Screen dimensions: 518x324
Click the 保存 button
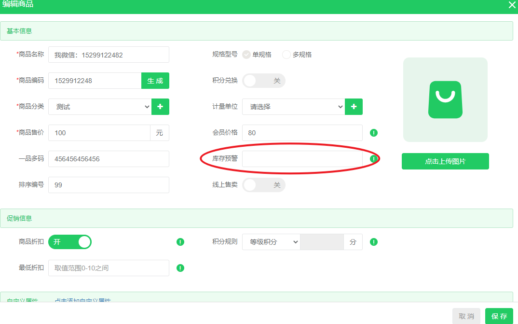point(499,316)
